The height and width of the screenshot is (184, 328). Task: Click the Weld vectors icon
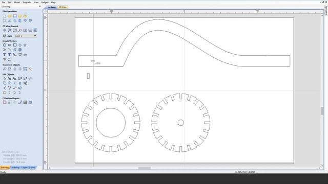coord(5,83)
